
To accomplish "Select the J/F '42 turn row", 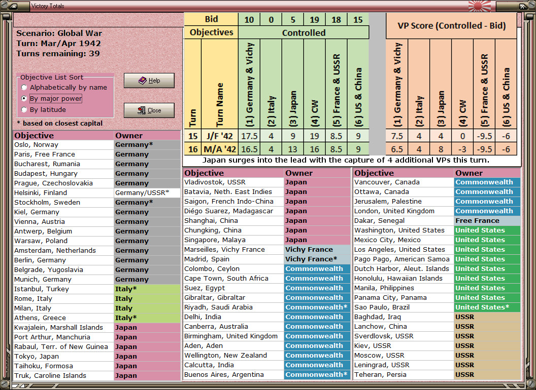I will pyautogui.click(x=350, y=136).
